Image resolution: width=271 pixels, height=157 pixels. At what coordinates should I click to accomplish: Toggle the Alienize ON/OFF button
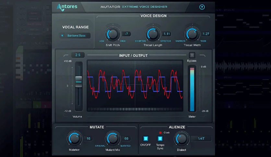click(x=146, y=139)
